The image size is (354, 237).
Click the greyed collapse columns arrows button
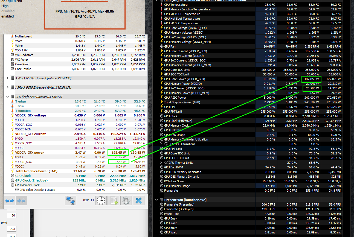[21, 201]
